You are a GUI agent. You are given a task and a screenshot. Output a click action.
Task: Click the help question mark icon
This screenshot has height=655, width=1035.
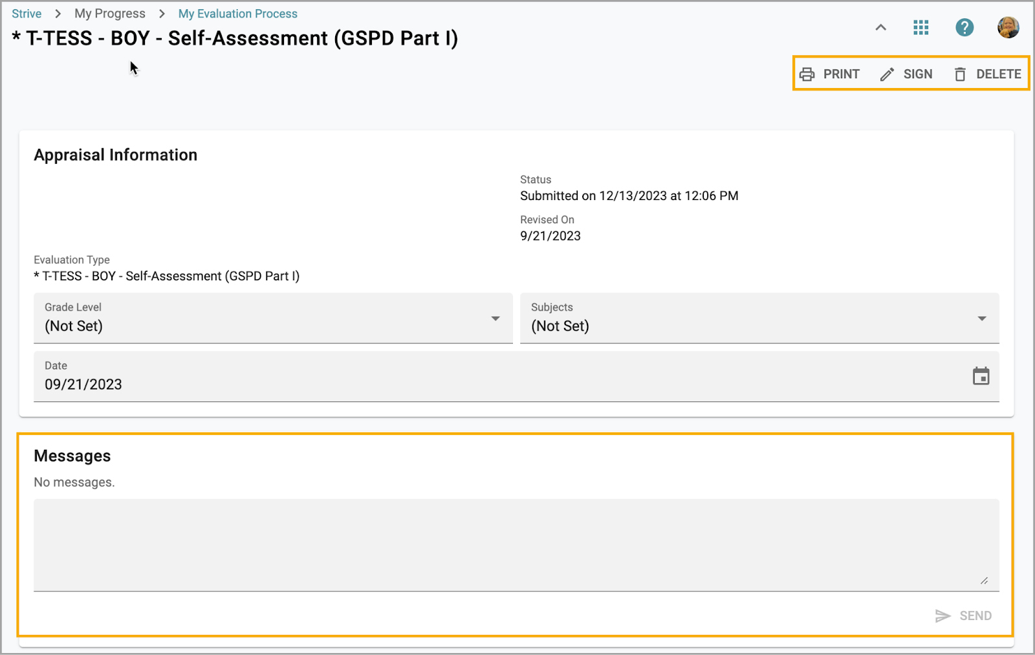(x=964, y=27)
